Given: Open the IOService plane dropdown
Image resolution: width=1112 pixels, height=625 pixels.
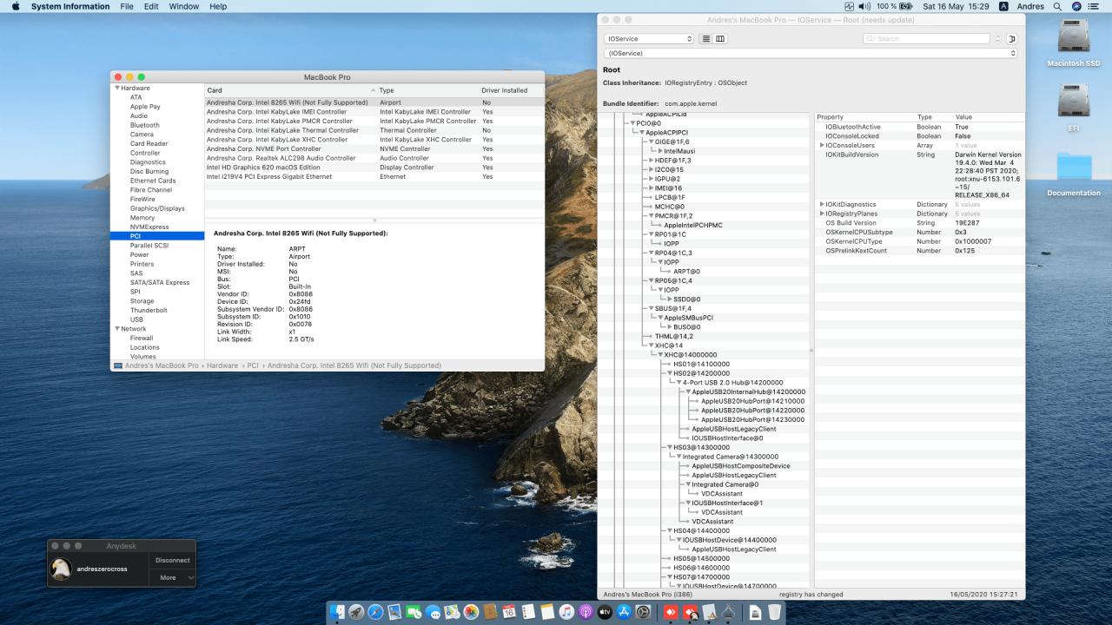Looking at the screenshot, I should tap(648, 39).
